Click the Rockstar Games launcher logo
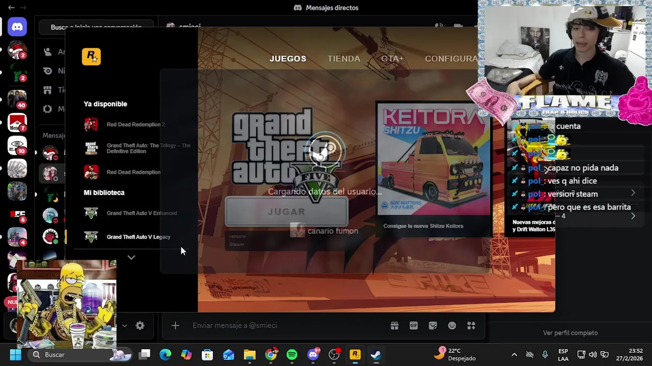The width and height of the screenshot is (652, 366). coord(91,56)
